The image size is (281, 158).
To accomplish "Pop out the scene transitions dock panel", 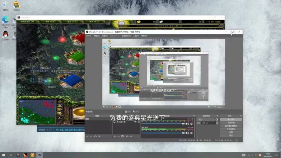I will coord(217,116).
